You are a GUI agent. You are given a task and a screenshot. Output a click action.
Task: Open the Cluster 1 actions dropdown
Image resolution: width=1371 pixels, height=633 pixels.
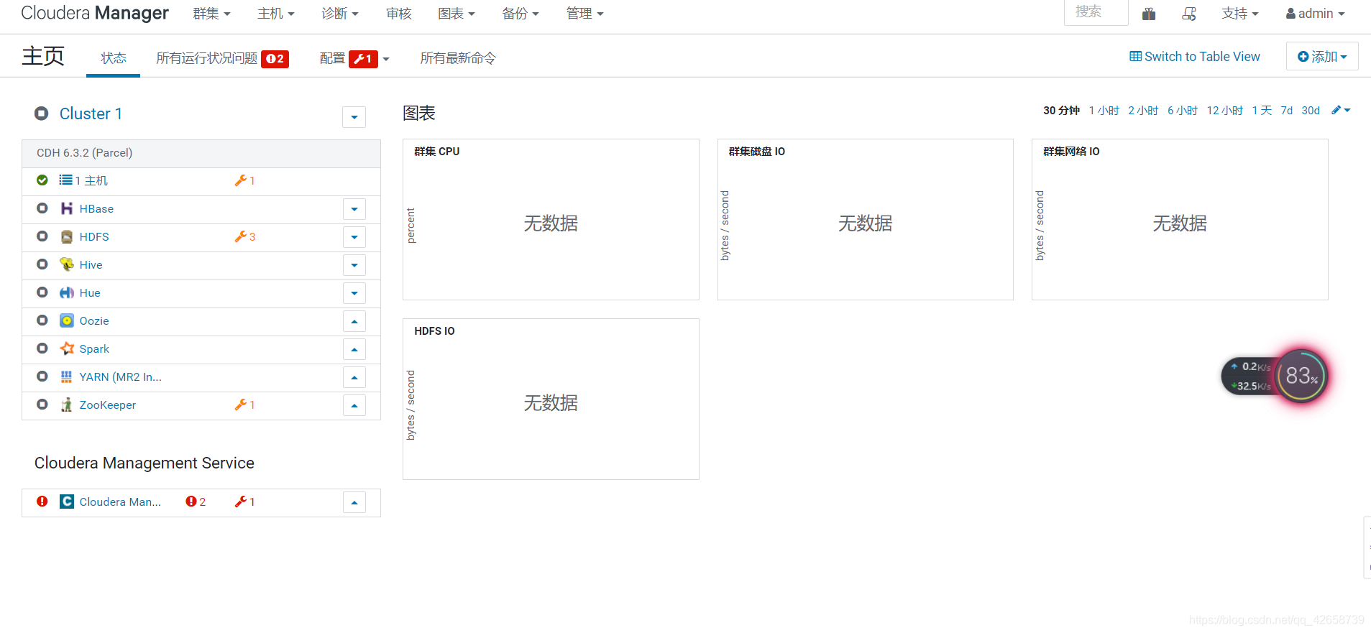(x=354, y=117)
